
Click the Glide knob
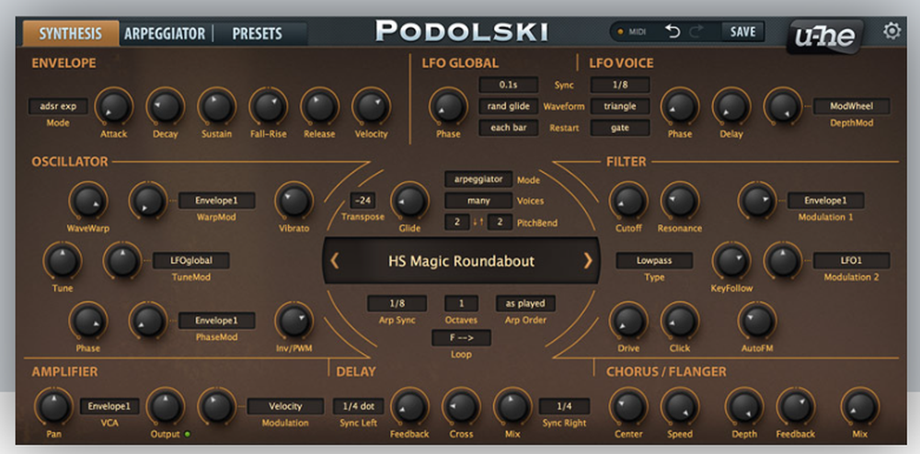[x=409, y=200]
